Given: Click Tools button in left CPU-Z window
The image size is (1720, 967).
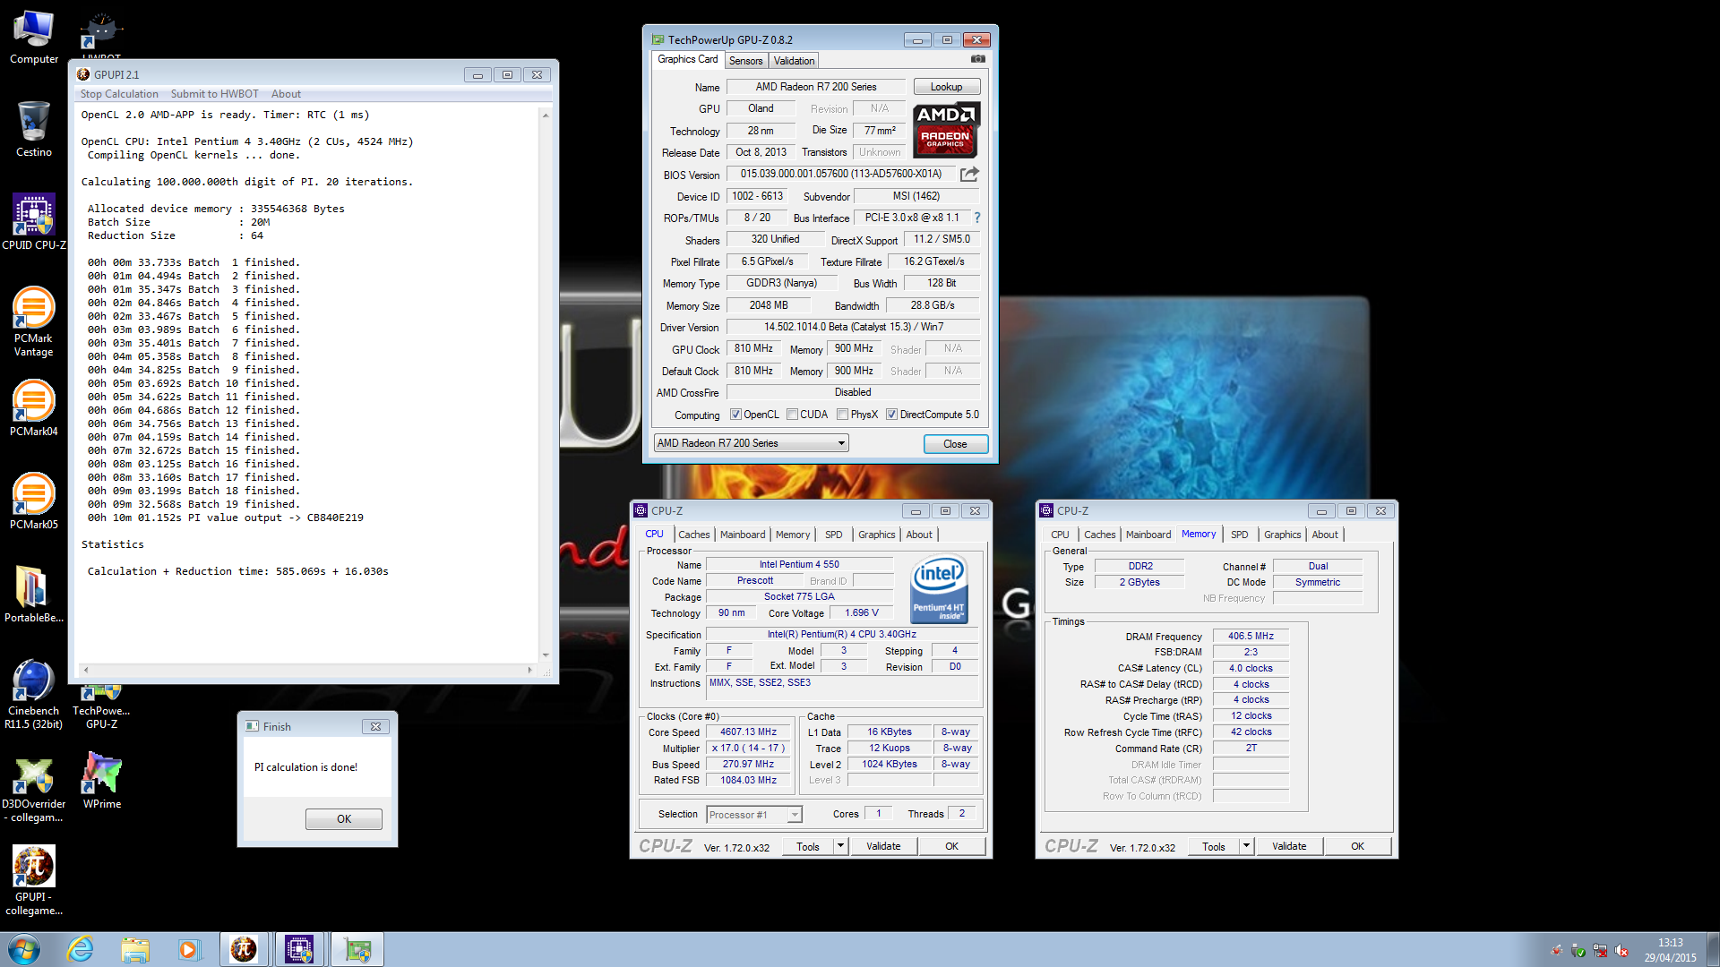Looking at the screenshot, I should pos(808,846).
